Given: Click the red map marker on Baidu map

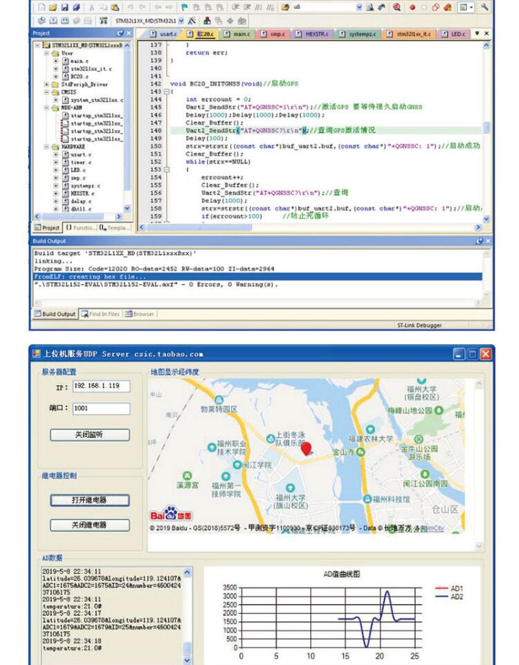Looking at the screenshot, I should (x=307, y=448).
